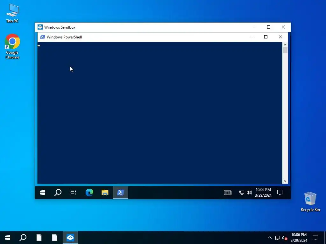Viewport: 326px width, 244px height.
Task: Minimize the Windows Sandbox window
Action: point(254,27)
